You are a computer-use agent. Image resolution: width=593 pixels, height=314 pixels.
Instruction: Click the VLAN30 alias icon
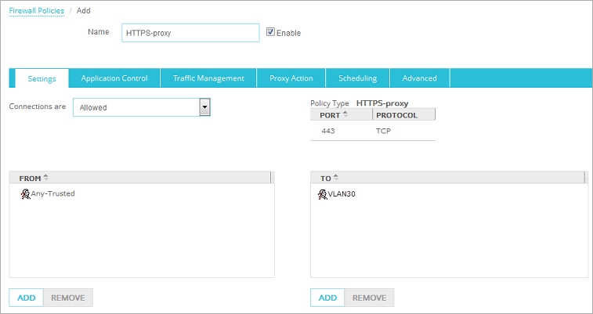coord(322,193)
